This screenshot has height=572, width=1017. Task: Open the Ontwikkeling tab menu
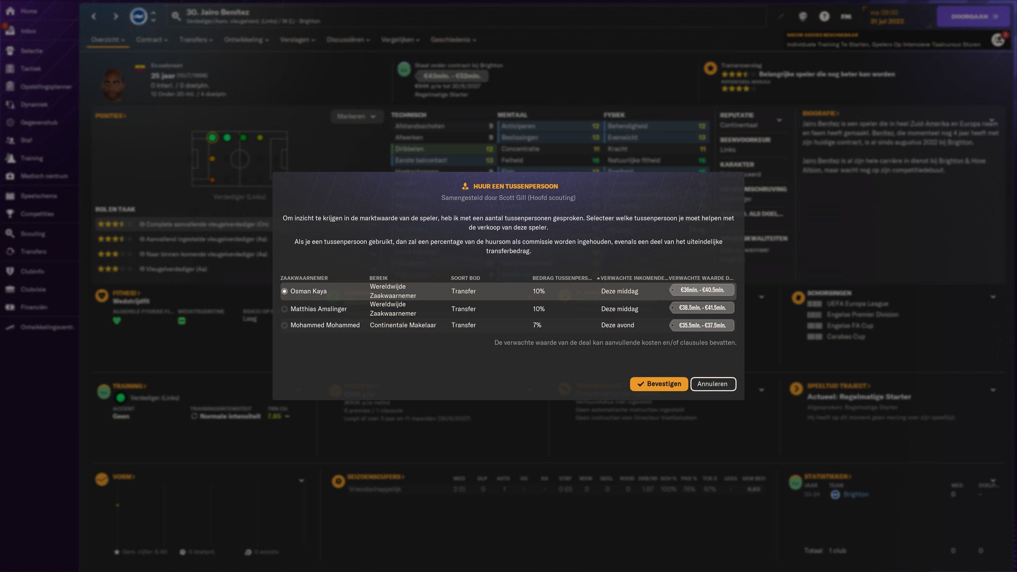tap(246, 40)
